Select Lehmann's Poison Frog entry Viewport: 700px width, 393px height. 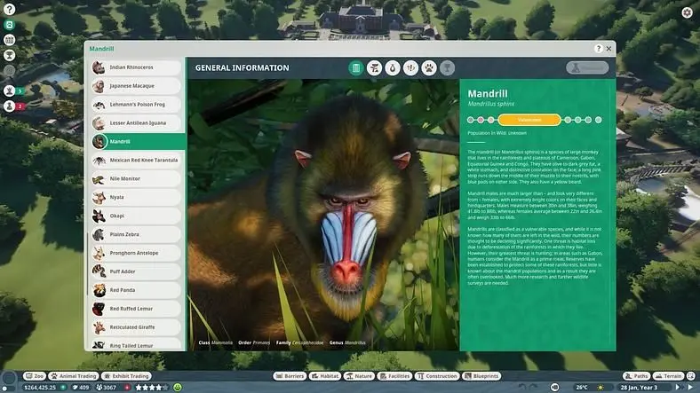[136, 105]
